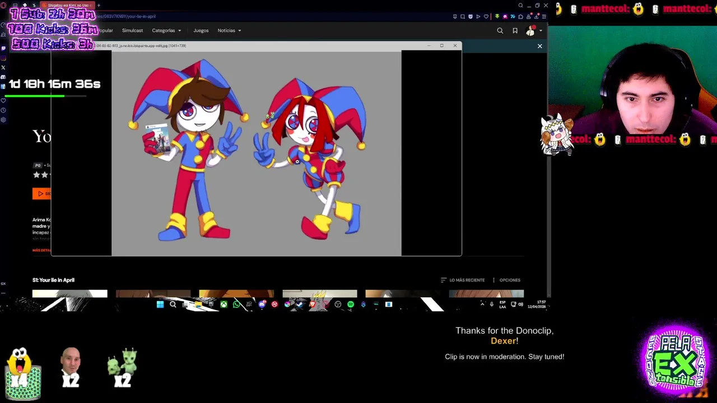717x403 pixels.
Task: Click the send/player arrow icon
Action: click(x=478, y=16)
